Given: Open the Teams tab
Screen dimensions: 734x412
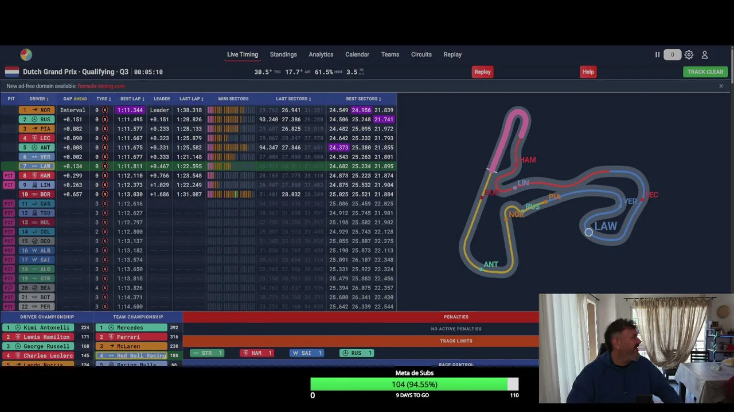Looking at the screenshot, I should pyautogui.click(x=390, y=54).
